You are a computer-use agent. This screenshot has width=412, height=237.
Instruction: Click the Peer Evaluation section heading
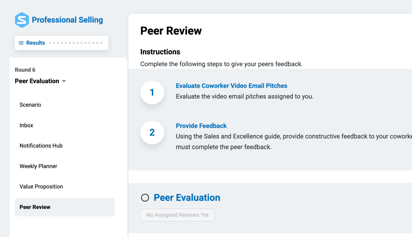coord(187,198)
